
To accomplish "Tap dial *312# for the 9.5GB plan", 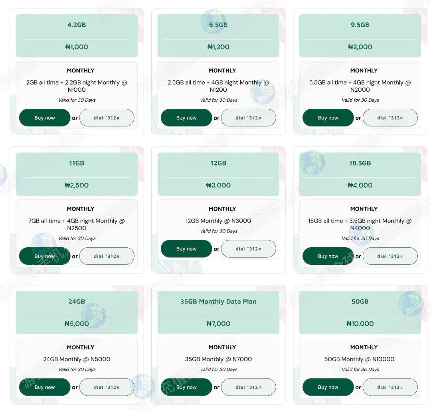I will 390,118.
